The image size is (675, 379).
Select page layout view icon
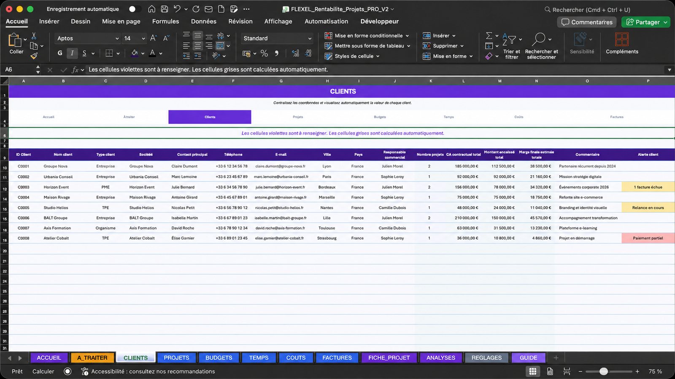click(550, 371)
